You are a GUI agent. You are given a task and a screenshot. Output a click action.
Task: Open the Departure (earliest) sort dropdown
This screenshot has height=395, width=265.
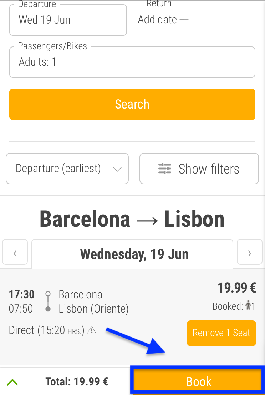67,169
